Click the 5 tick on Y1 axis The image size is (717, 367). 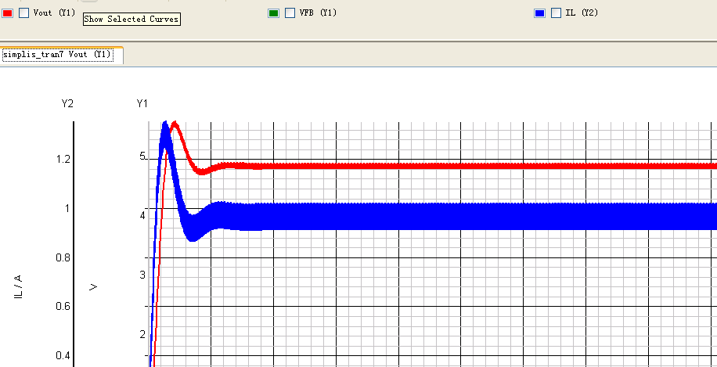tap(142, 157)
